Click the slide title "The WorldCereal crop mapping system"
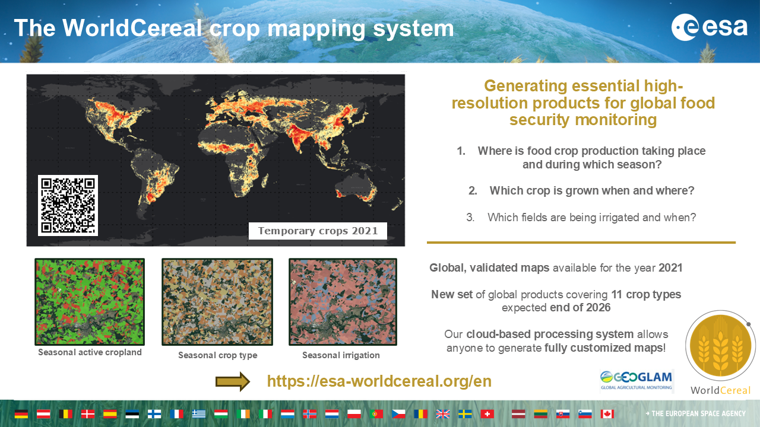 pos(233,28)
